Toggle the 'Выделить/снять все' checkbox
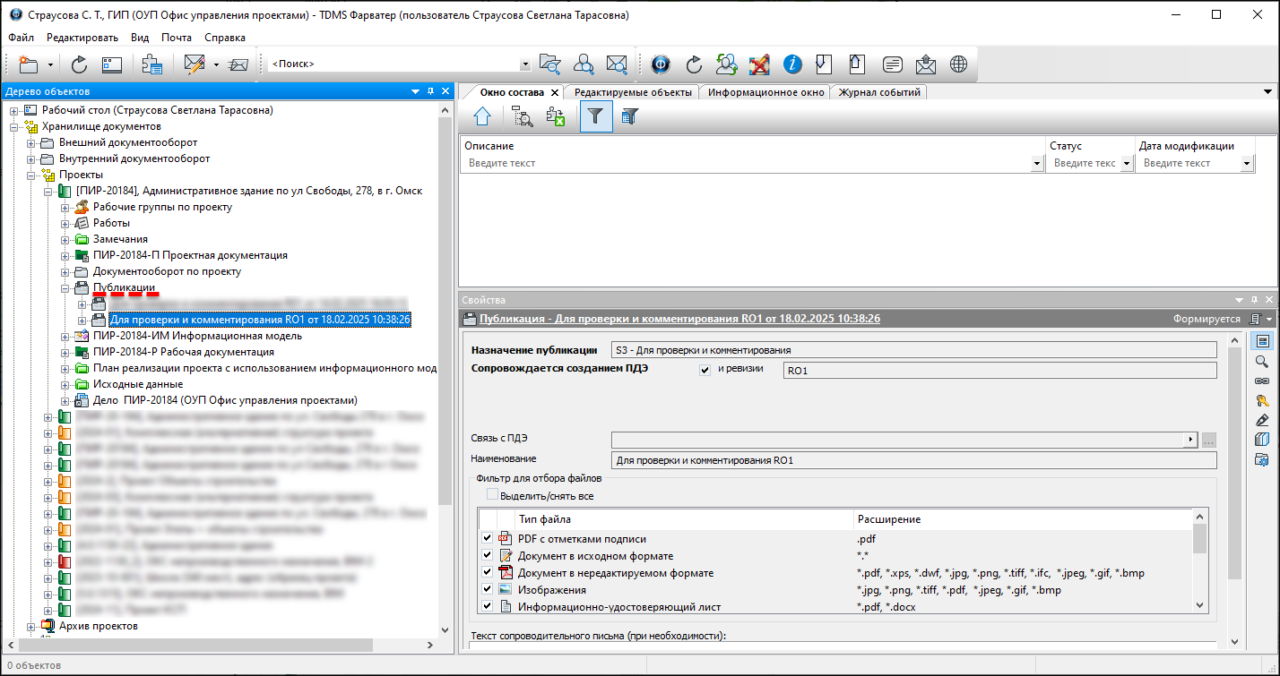This screenshot has width=1280, height=676. point(492,495)
